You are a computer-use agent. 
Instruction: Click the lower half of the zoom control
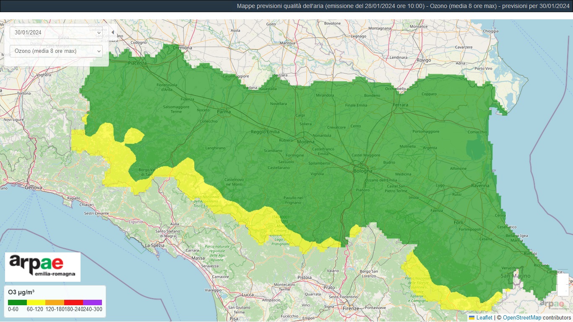click(563, 290)
